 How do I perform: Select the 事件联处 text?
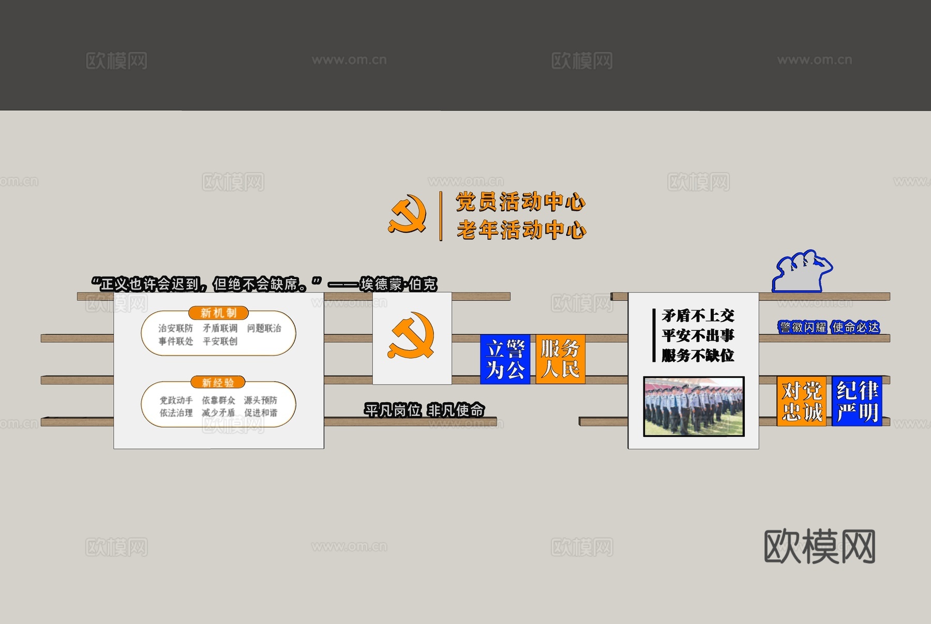click(175, 341)
